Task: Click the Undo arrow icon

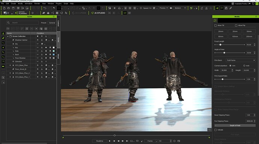Action: (x=45, y=8)
